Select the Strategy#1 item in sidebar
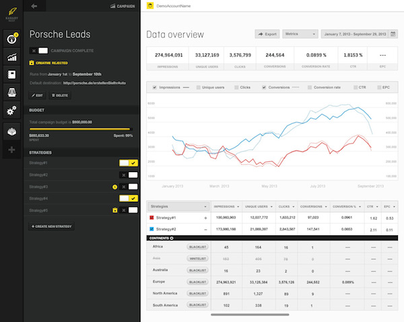Image resolution: width=404 pixels, height=322 pixels. tap(38, 163)
